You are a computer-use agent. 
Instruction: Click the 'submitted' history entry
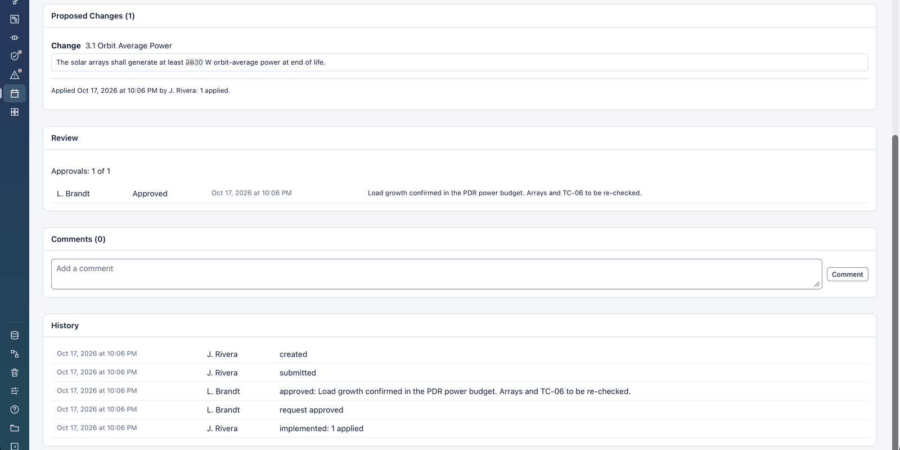click(298, 373)
